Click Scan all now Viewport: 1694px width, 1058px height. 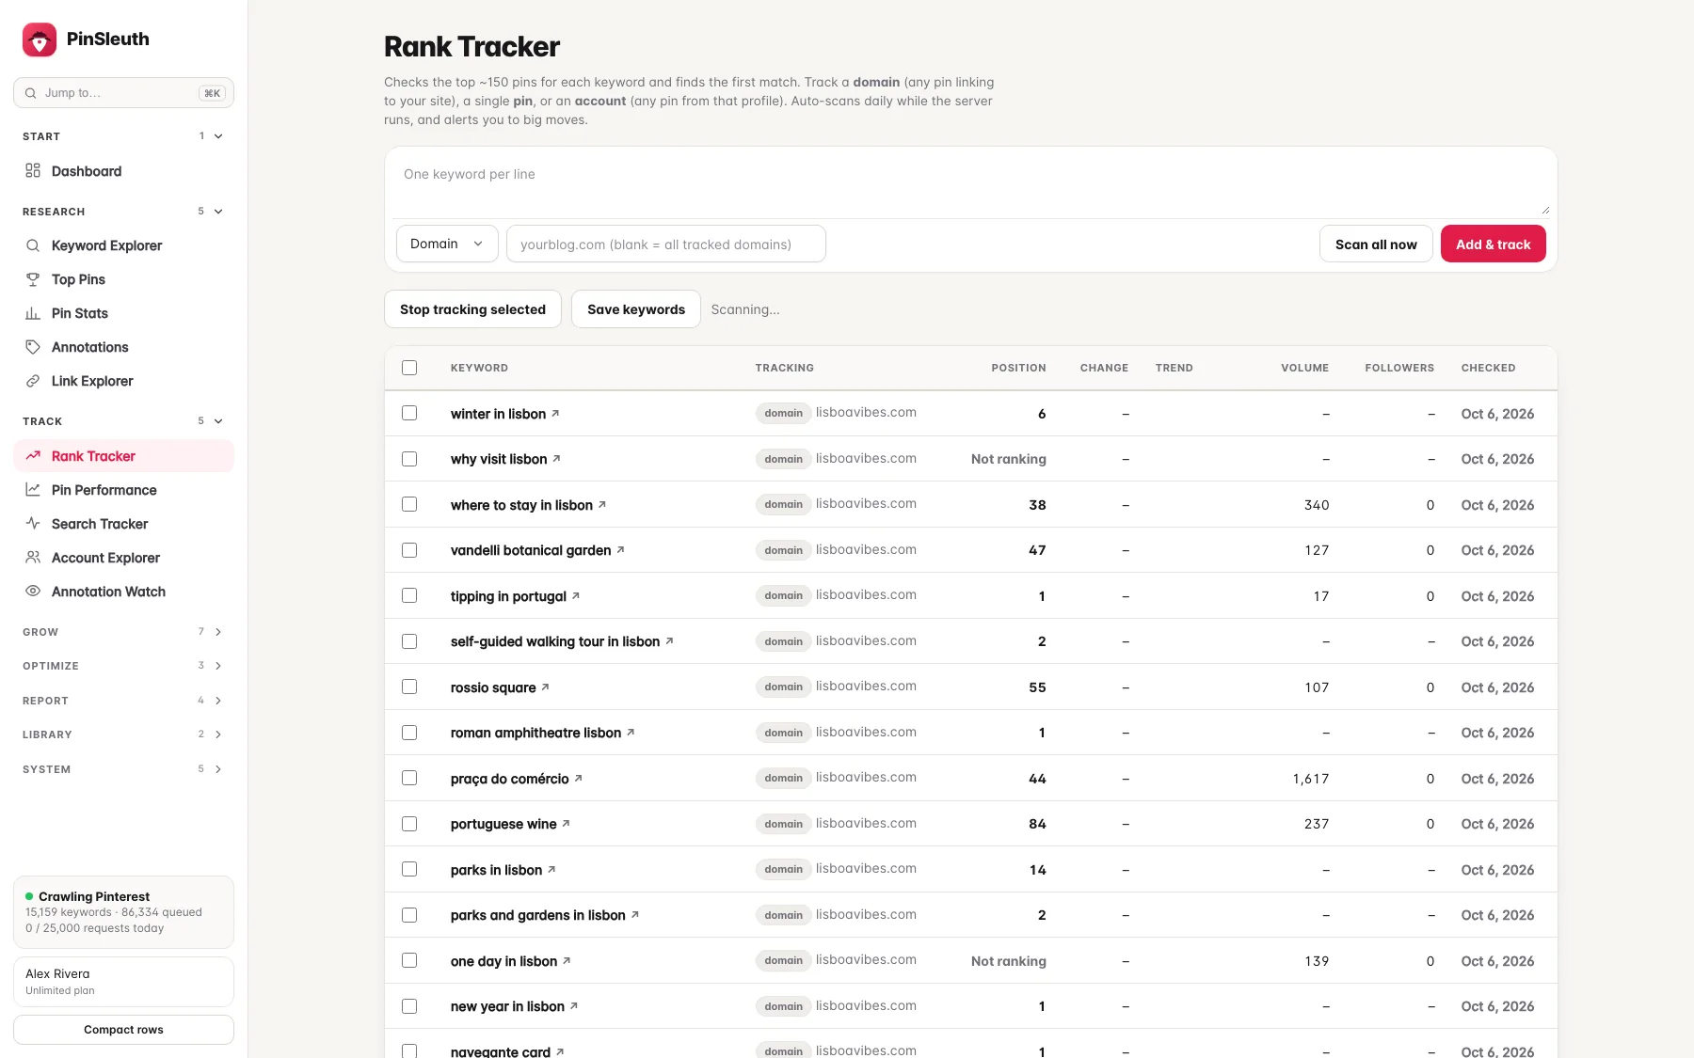[x=1376, y=244]
